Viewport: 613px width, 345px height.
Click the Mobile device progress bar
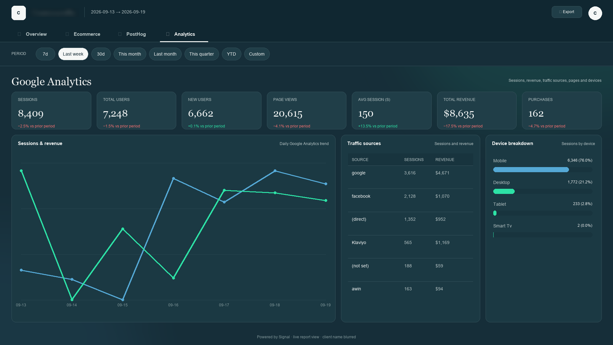[x=543, y=170]
